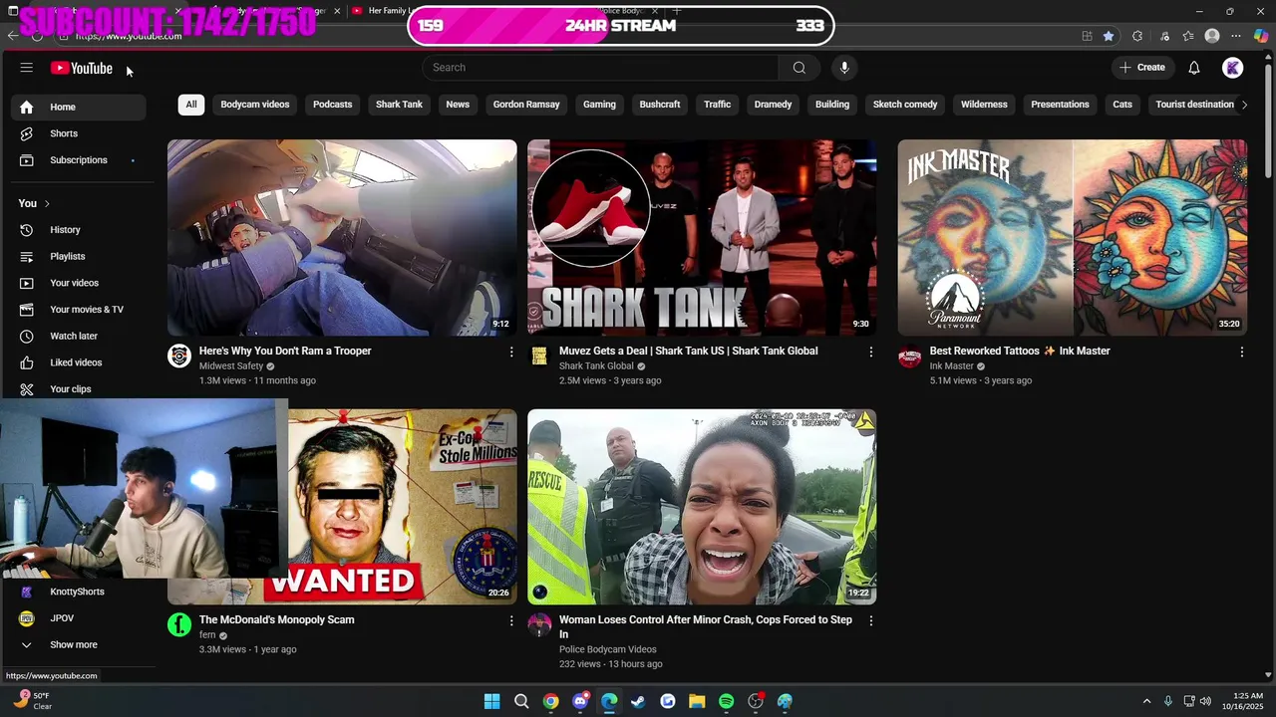Open Police Bodycam Videos channel avatar
Image resolution: width=1276 pixels, height=717 pixels.
(x=539, y=625)
